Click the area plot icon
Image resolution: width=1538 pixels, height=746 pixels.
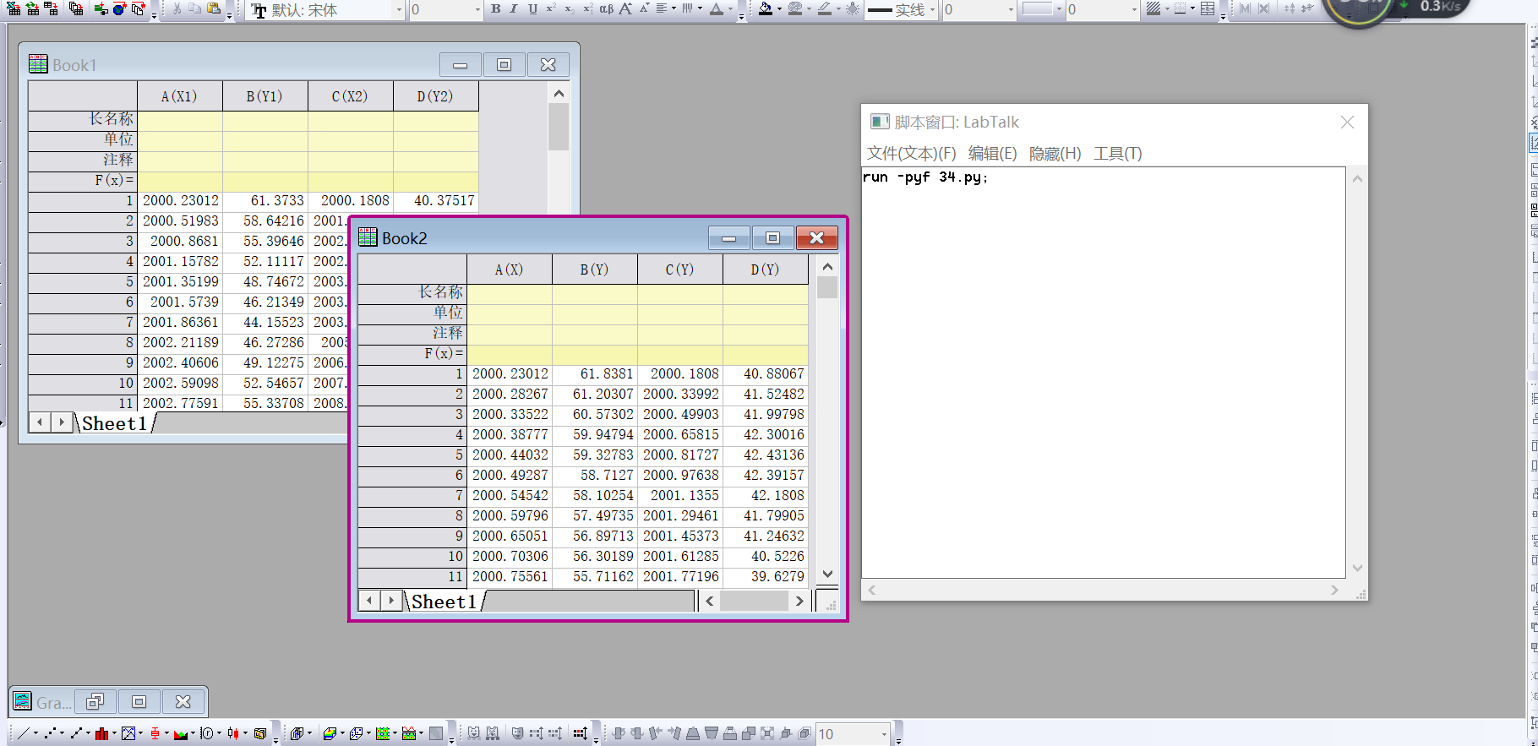(180, 733)
